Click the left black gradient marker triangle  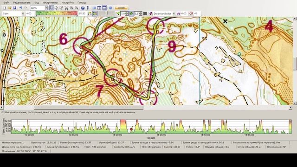36,16
